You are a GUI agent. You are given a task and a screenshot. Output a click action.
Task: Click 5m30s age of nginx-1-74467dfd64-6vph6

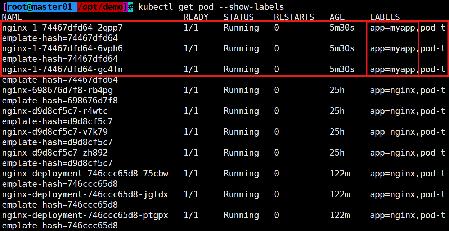click(x=342, y=48)
